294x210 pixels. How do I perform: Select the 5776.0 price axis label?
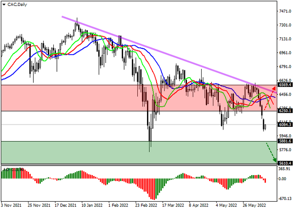(285, 150)
